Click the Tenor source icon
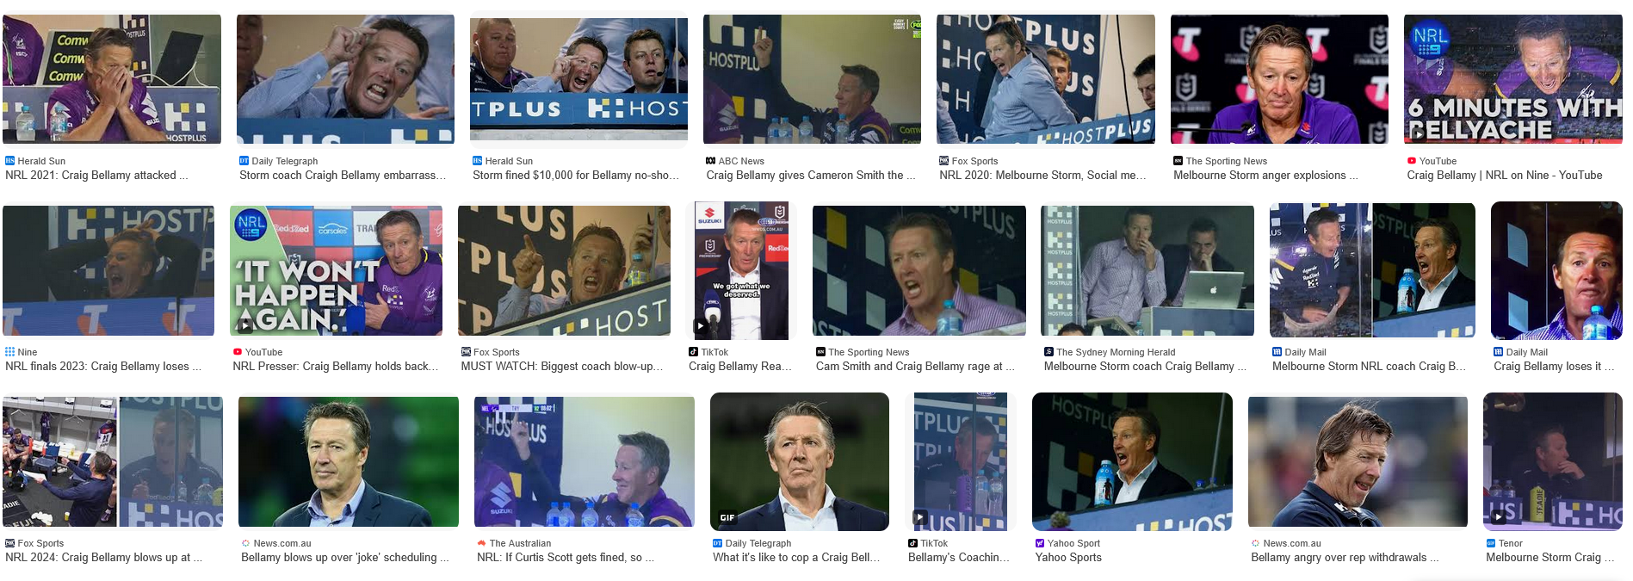The width and height of the screenshot is (1633, 581). tap(1491, 543)
